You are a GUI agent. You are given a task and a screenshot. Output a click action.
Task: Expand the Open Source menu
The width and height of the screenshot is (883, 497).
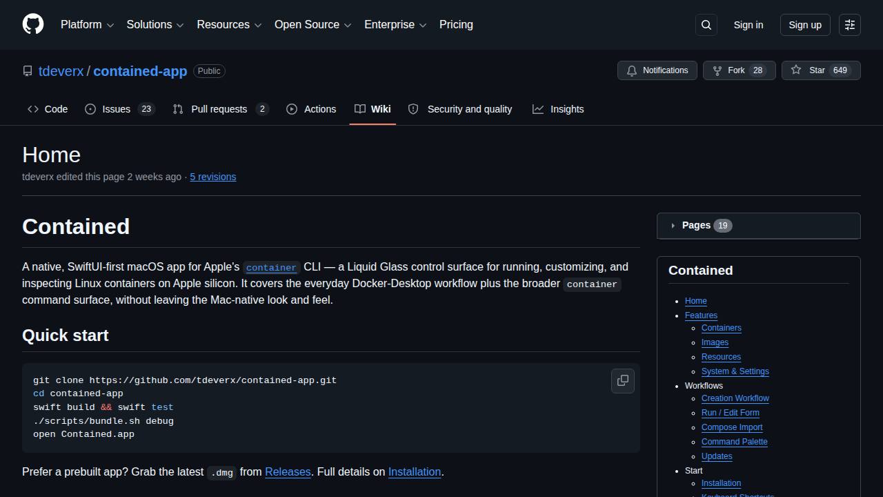tap(313, 24)
